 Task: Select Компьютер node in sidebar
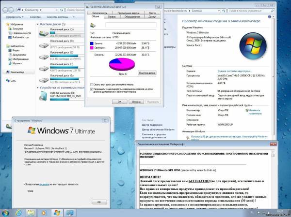point(17,72)
